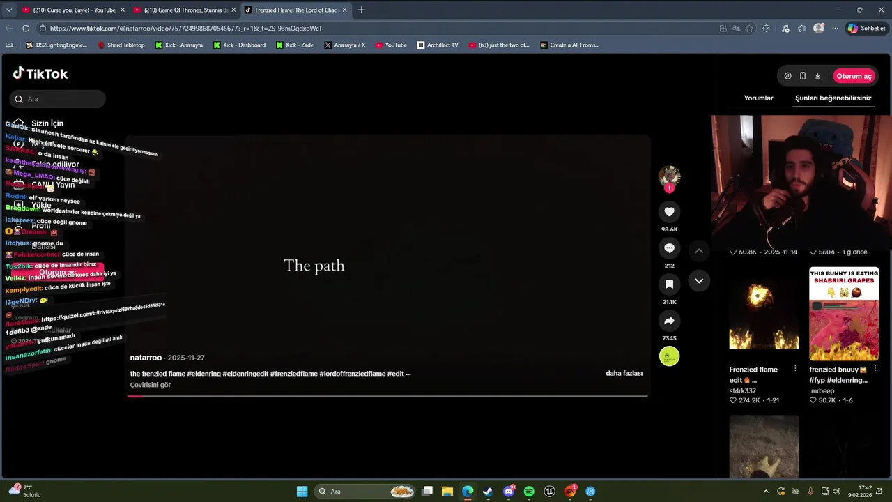892x502 pixels.
Task: Click the #frenziedflame hashtag
Action: (x=294, y=374)
